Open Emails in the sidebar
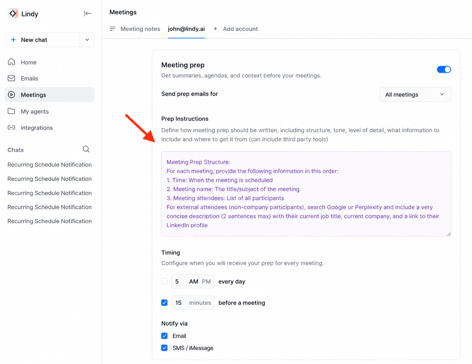This screenshot has height=364, width=472. coord(50,78)
